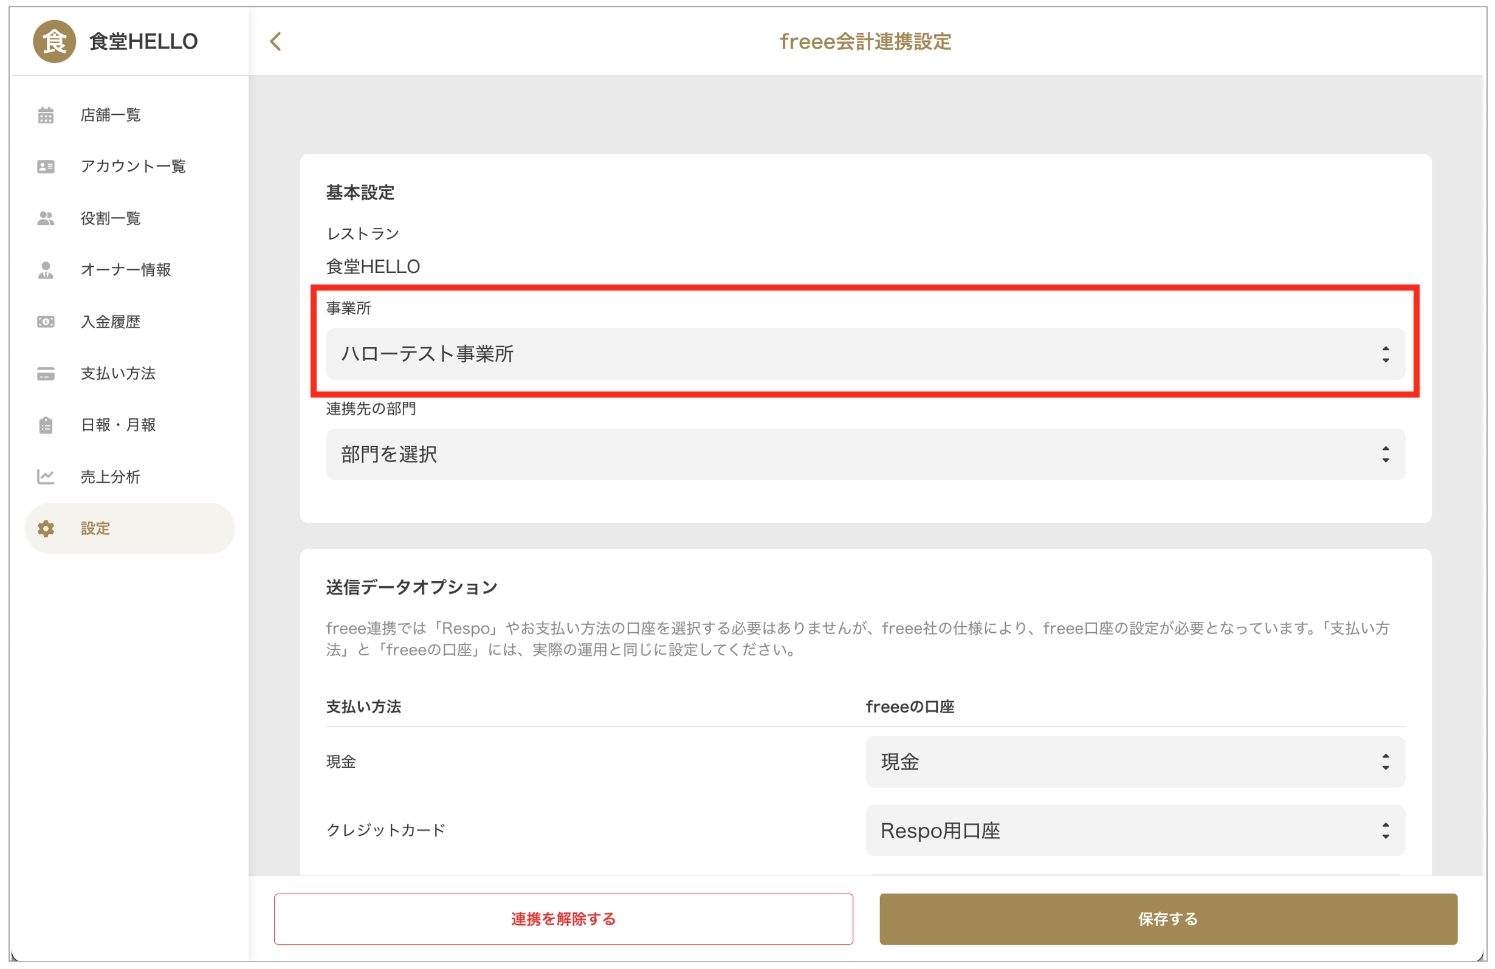This screenshot has height=969, width=1495.
Task: Open the クレジットカード dropdown showing Respo用口座
Action: [1136, 831]
